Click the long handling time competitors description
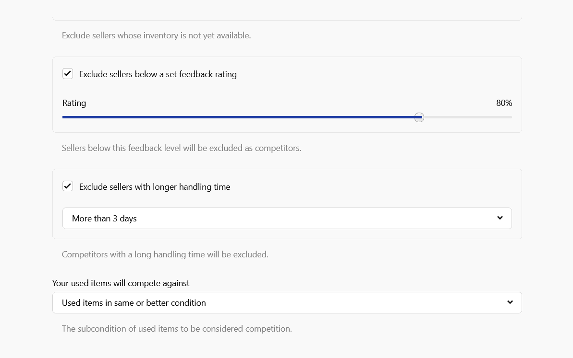This screenshot has height=358, width=573. click(x=165, y=254)
